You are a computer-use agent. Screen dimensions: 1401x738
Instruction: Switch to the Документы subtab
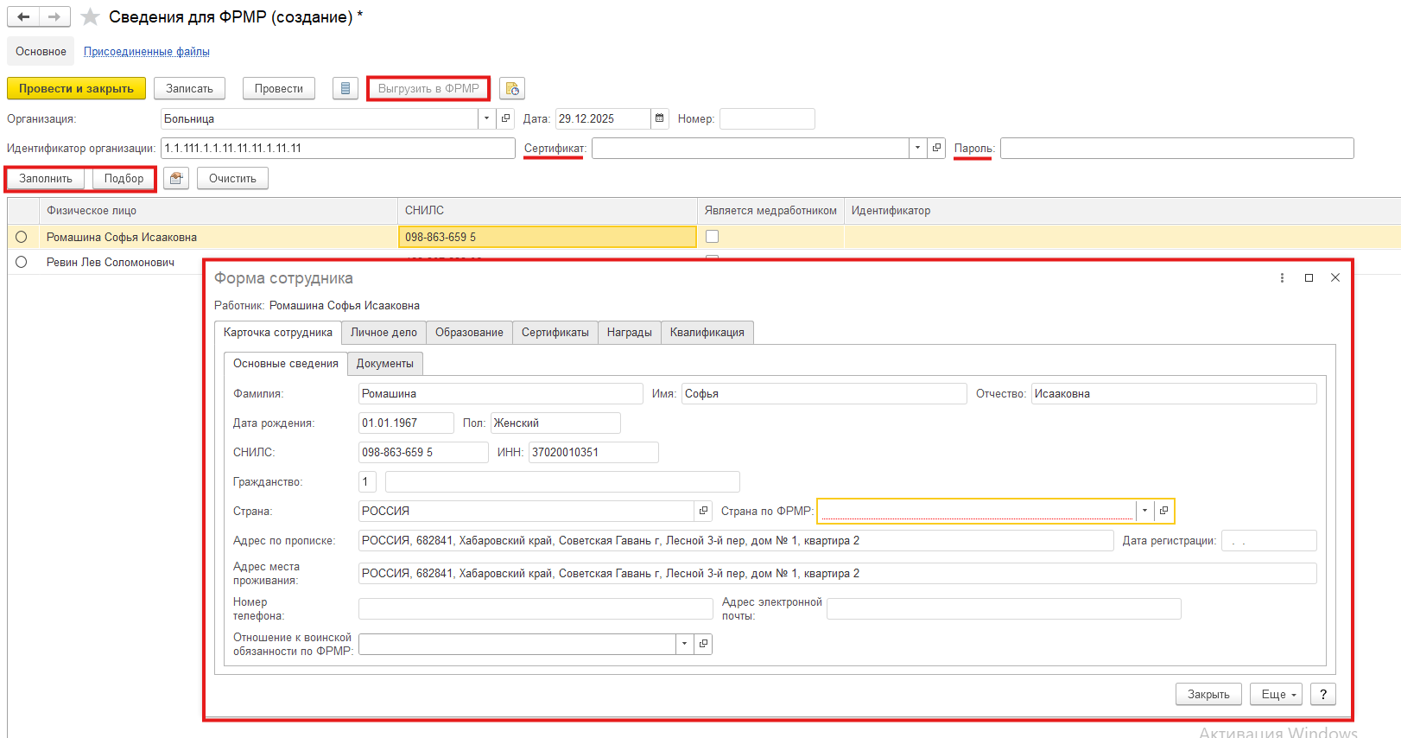[385, 364]
